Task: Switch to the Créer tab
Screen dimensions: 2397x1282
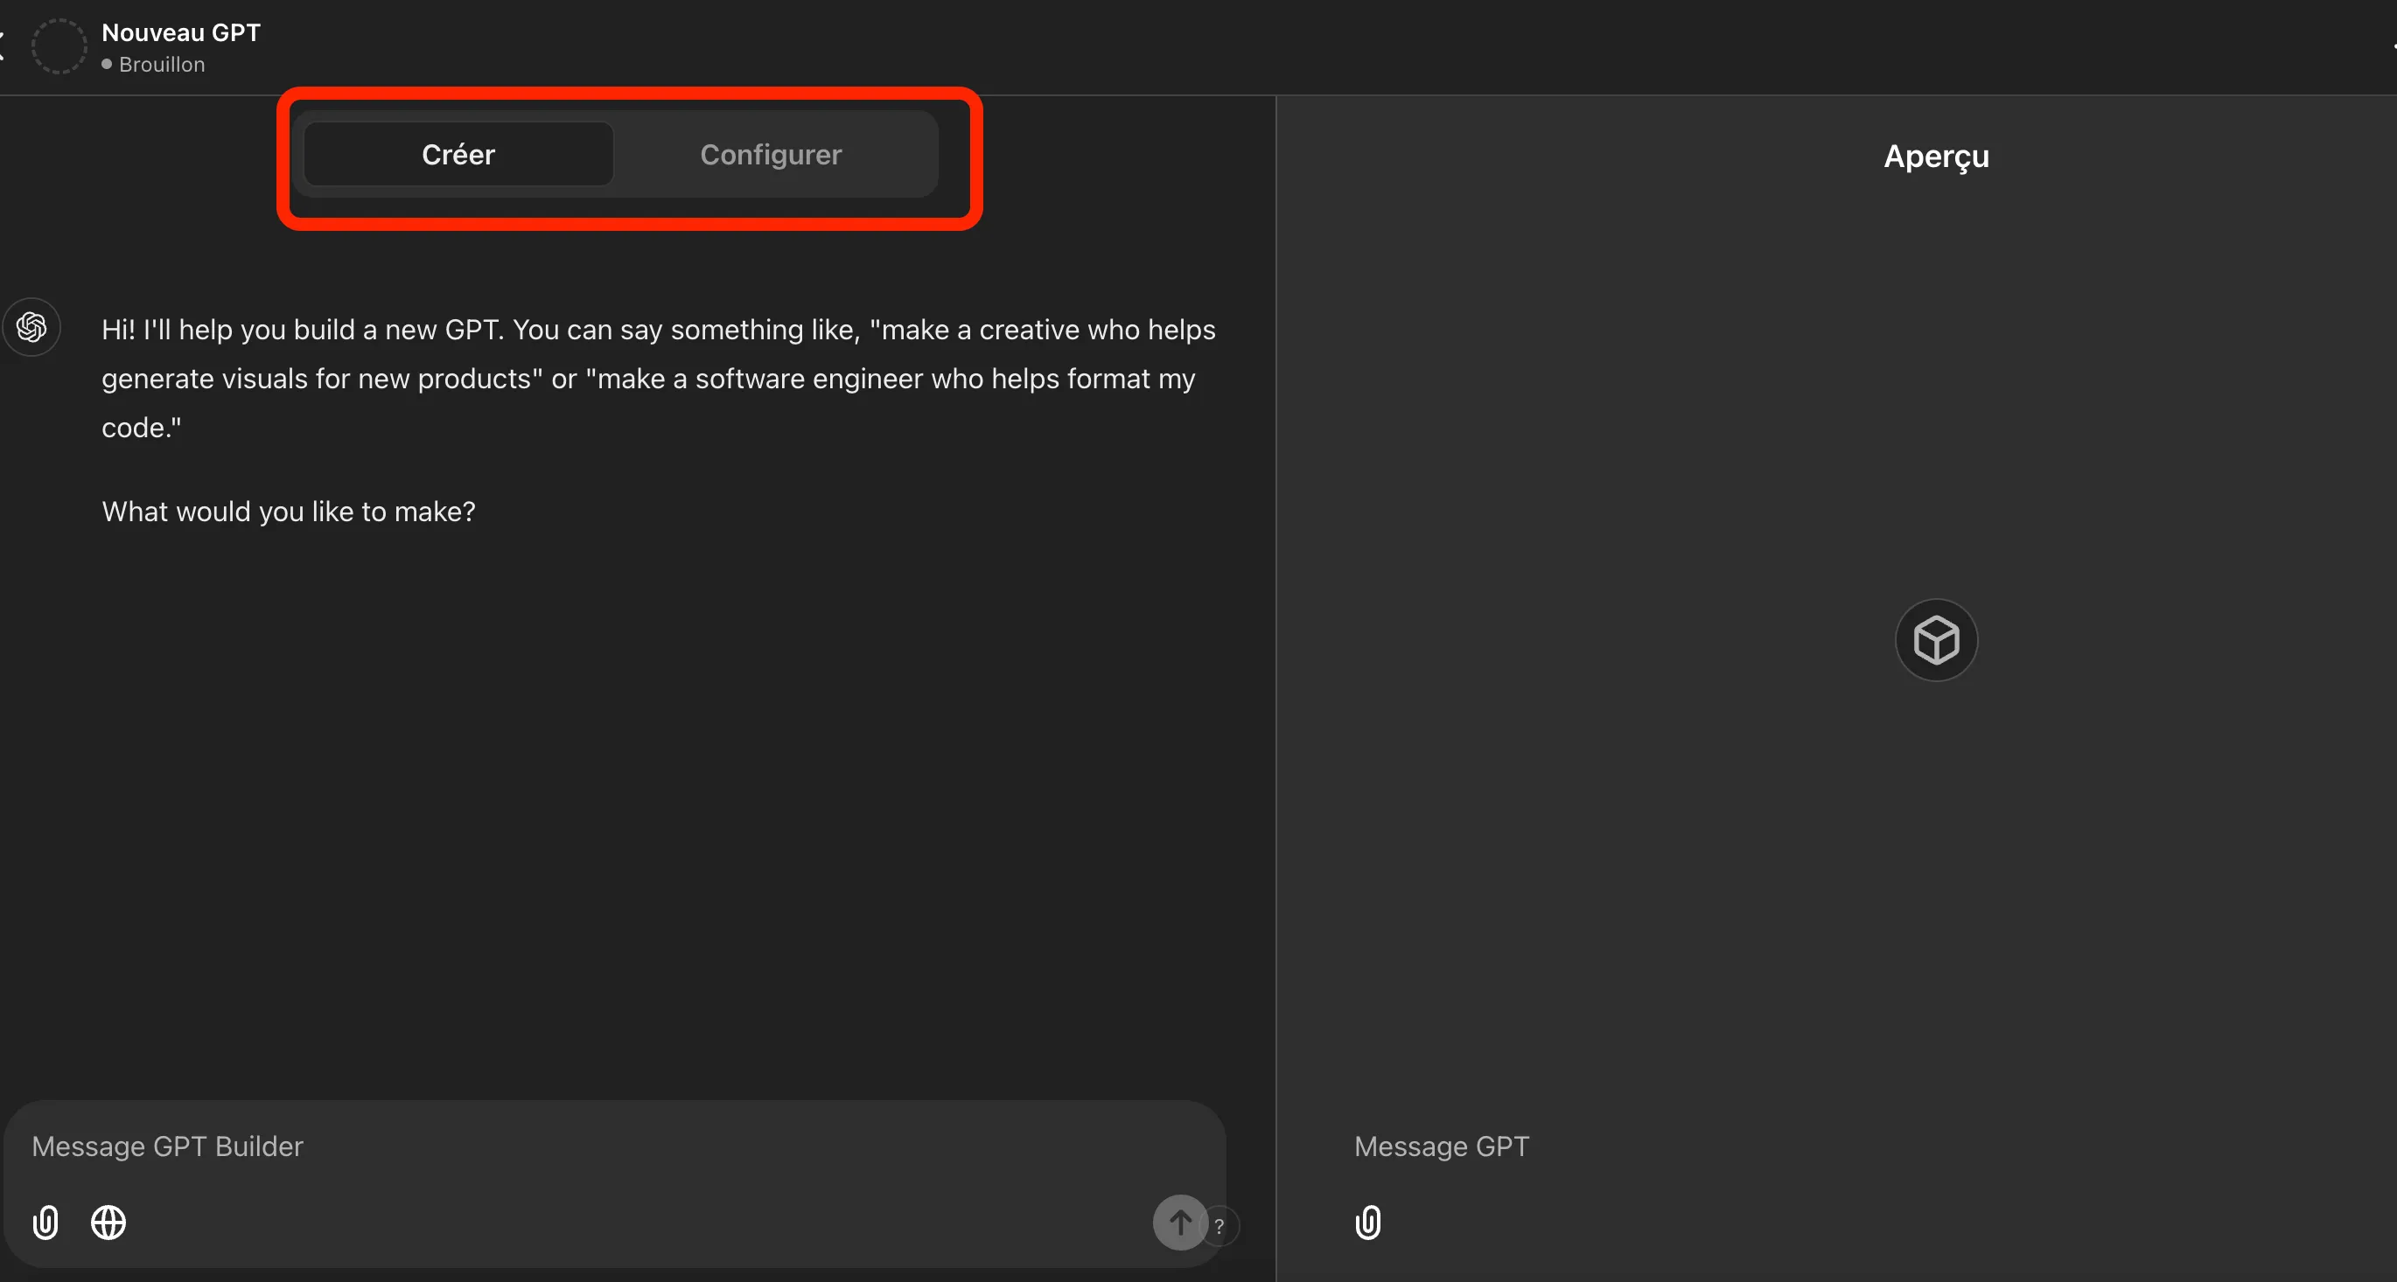Action: 458,155
